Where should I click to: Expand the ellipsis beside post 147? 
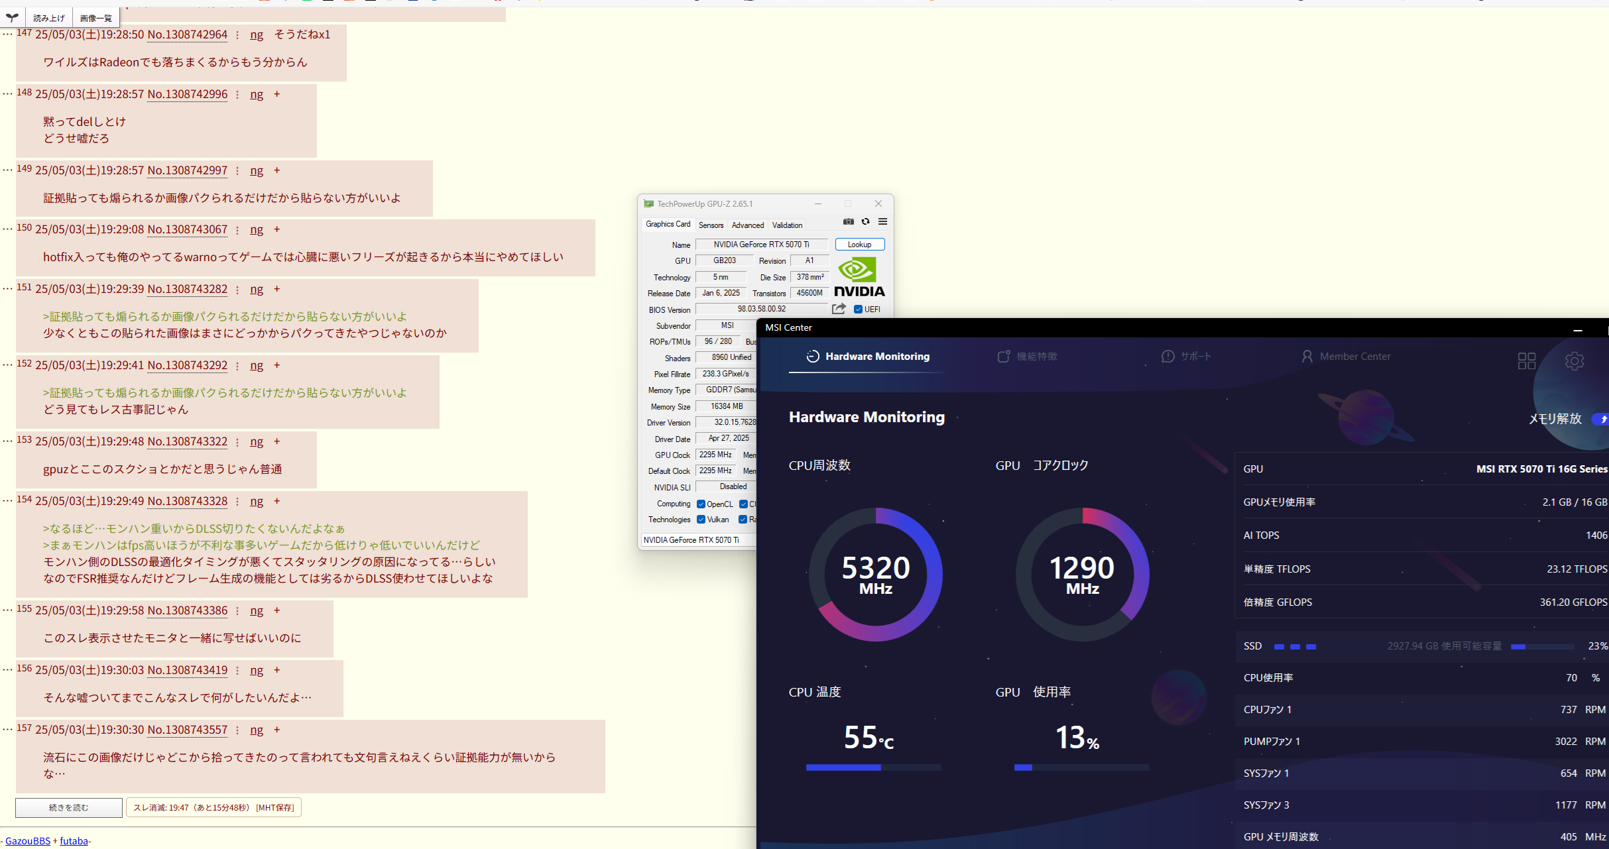click(x=7, y=34)
